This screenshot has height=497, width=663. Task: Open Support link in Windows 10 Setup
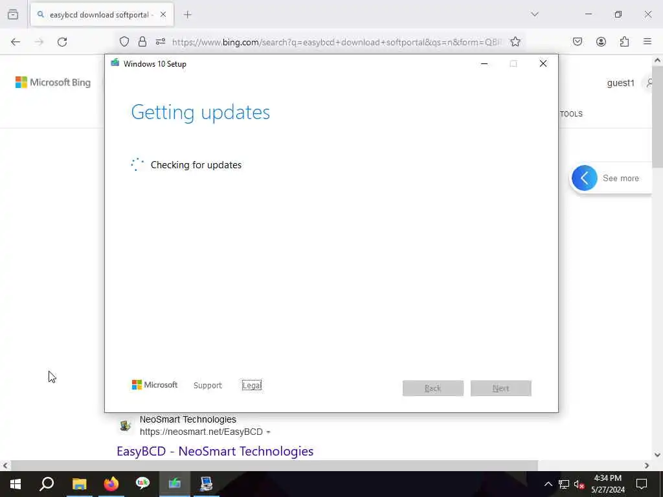click(208, 386)
